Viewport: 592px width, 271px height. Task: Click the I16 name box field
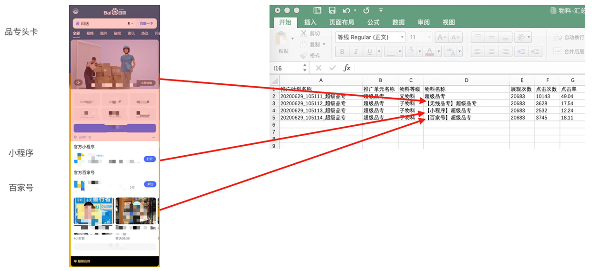point(285,68)
